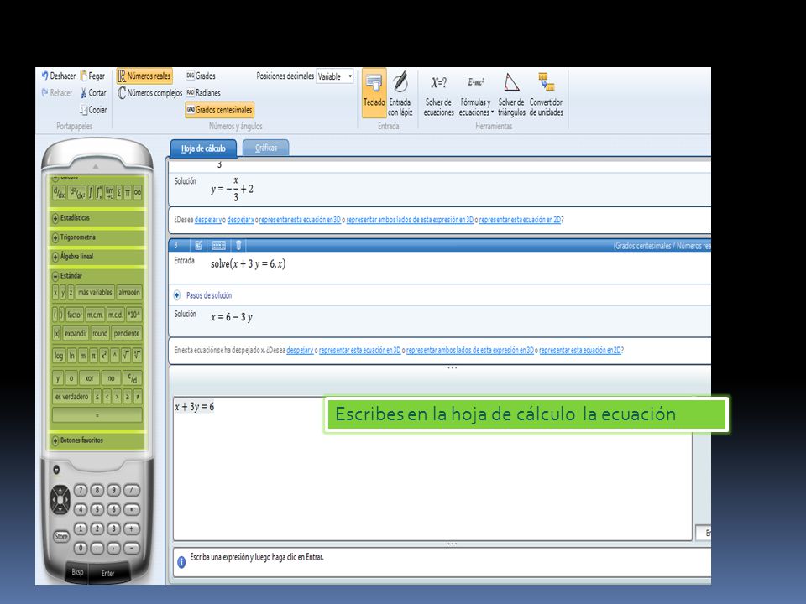Click 'representar esta ecuación en 2D' under x = 6 − 3y

pos(580,351)
